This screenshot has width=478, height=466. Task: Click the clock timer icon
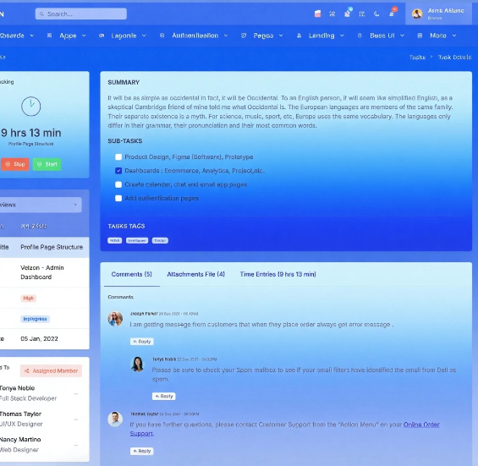point(30,107)
